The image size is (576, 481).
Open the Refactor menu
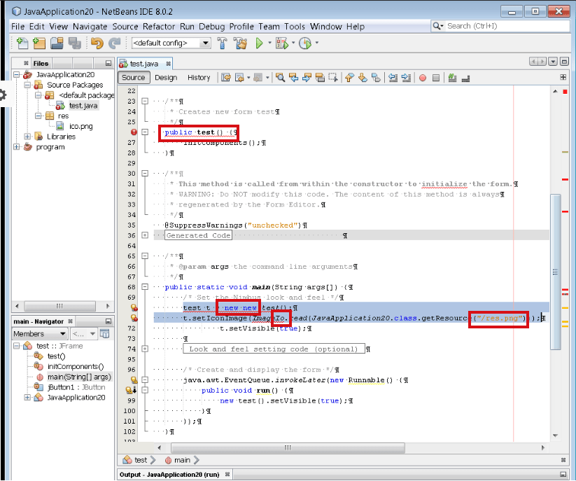coord(159,27)
